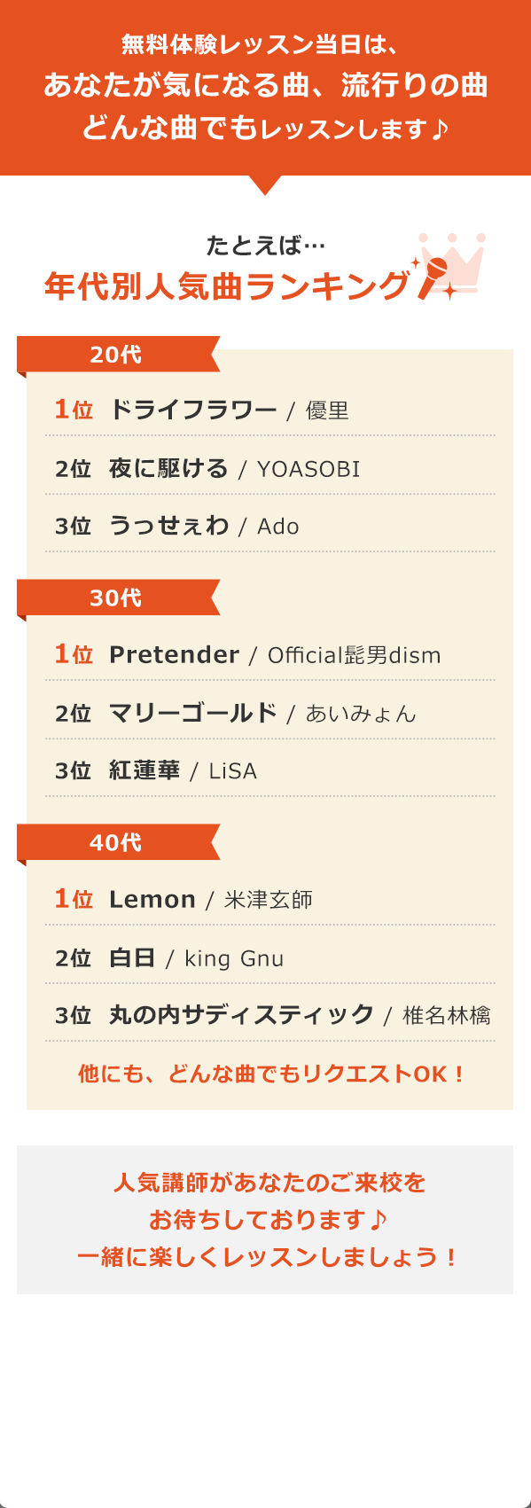This screenshot has height=1508, width=531.
Task: Click the downward triangle under the orange banner
Action: (265, 185)
